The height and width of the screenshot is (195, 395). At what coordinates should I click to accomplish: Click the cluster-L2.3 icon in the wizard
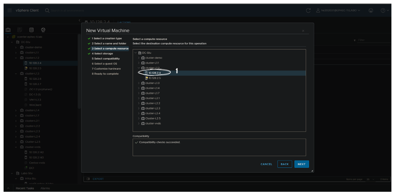click(143, 108)
